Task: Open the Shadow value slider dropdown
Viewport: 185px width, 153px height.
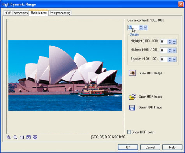Action: tap(174, 60)
